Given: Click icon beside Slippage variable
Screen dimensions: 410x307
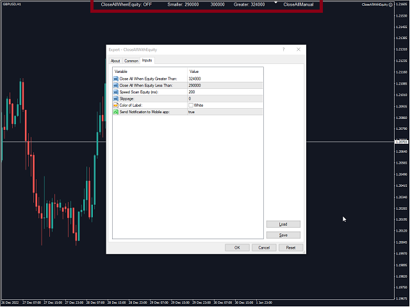Looking at the screenshot, I should (116, 98).
